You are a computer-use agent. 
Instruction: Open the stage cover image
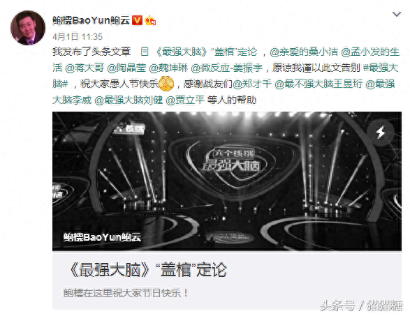(x=227, y=181)
